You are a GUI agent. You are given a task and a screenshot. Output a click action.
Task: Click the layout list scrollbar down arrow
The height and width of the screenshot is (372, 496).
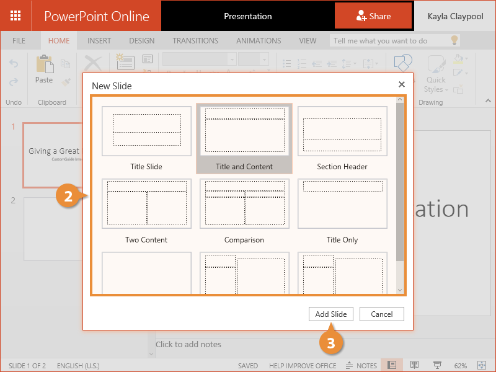pos(400,290)
